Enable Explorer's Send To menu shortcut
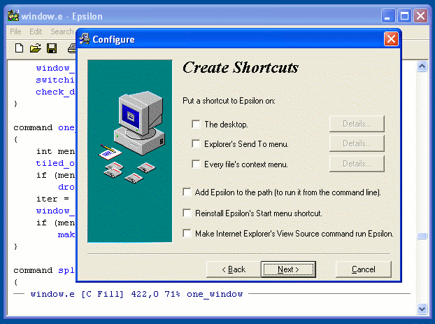Screen dimensions: 435x324 point(196,144)
